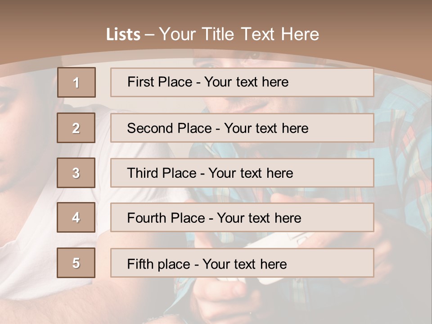Click the bold word 'Lists' in title
The width and height of the screenshot is (432, 324).
tap(123, 34)
